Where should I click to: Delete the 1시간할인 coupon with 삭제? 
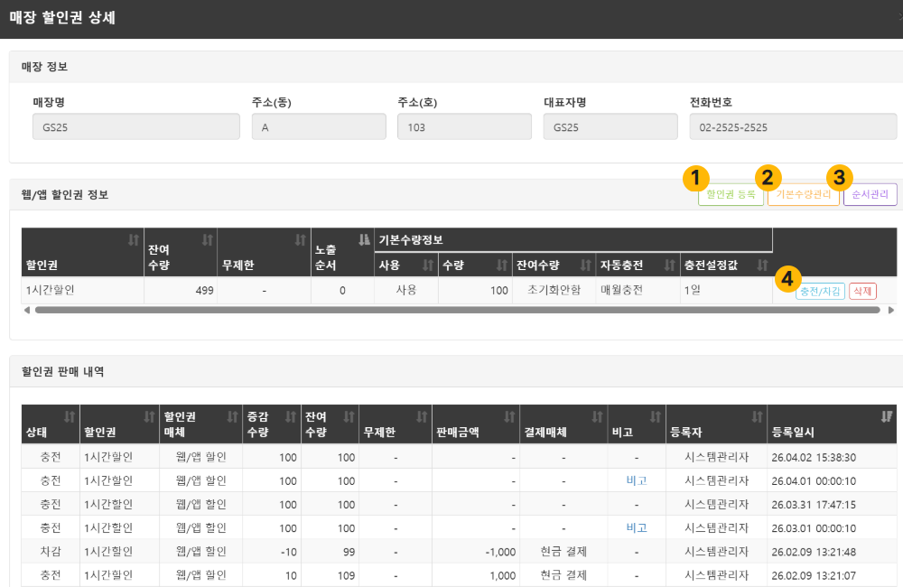point(862,292)
